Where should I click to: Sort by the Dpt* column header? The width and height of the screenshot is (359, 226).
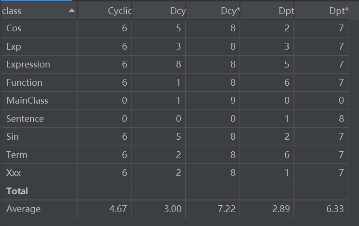tap(340, 11)
